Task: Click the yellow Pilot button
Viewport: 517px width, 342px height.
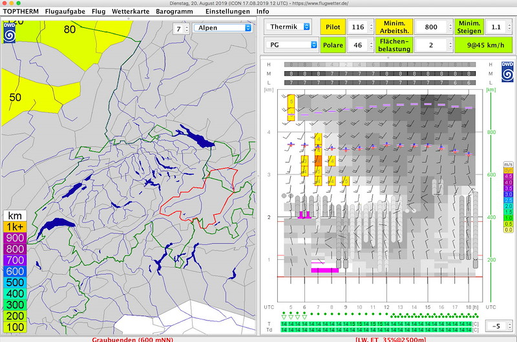Action: pyautogui.click(x=333, y=27)
